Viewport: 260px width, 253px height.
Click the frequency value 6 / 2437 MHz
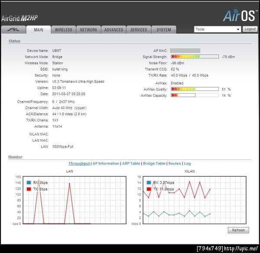[x=63, y=102]
